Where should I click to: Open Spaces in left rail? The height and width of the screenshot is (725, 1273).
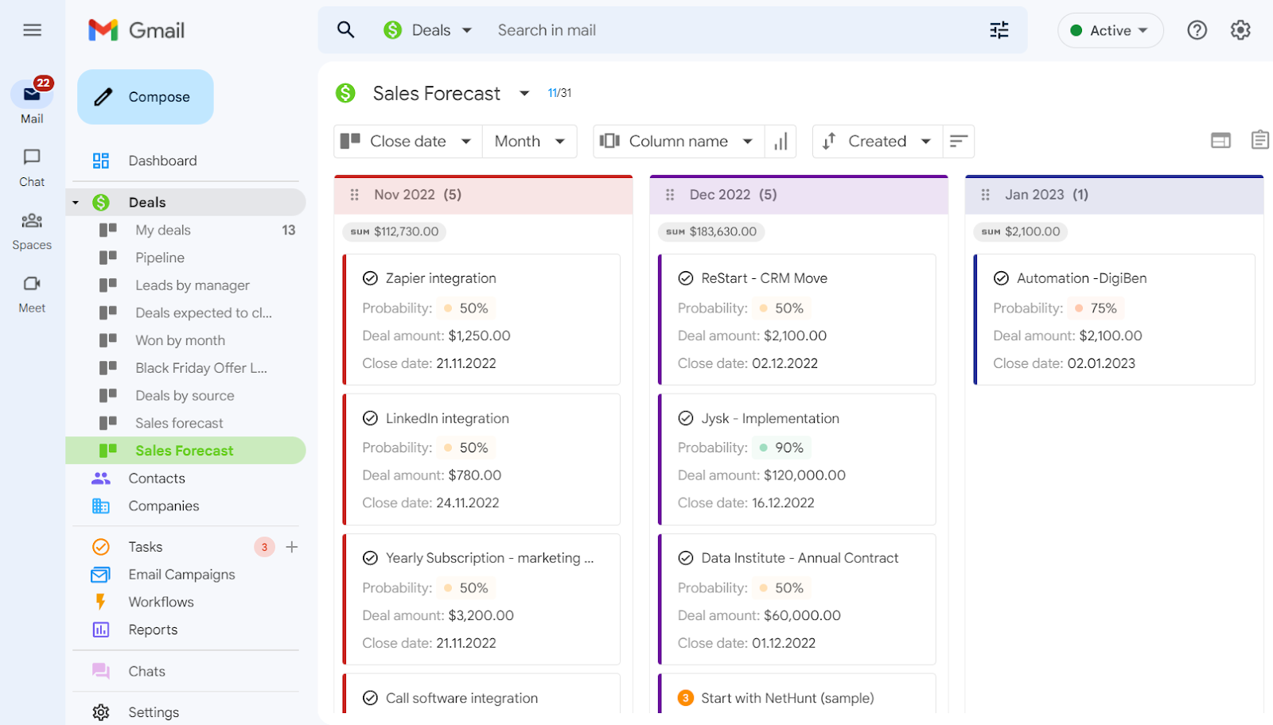coord(32,231)
